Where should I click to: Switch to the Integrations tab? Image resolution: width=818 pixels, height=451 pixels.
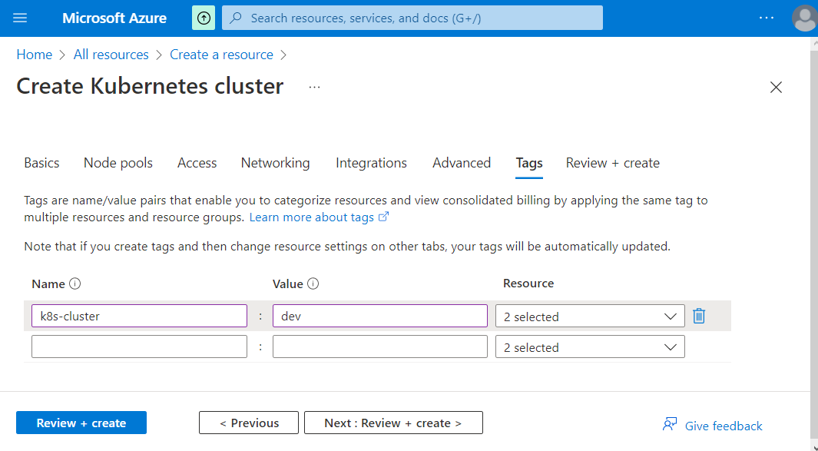(371, 163)
